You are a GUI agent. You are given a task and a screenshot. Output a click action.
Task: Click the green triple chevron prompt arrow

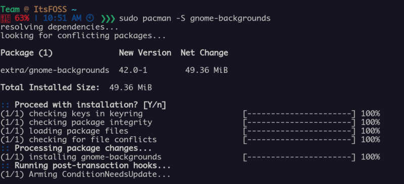pyautogui.click(x=108, y=19)
